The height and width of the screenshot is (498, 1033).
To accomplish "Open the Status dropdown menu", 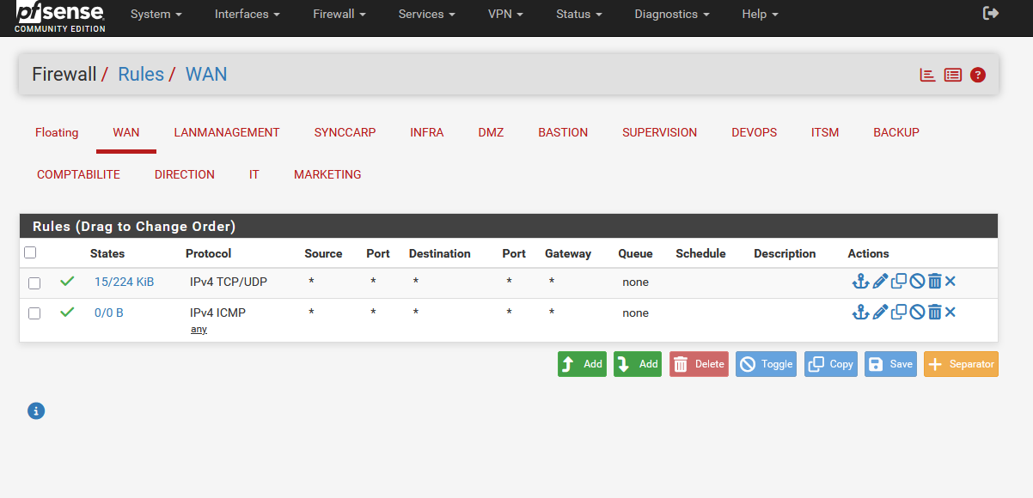I will 579,15.
